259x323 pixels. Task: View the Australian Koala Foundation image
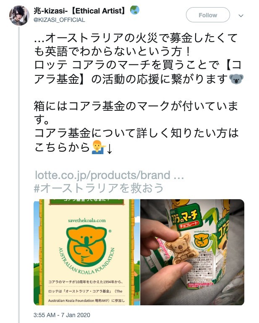tap(86, 252)
